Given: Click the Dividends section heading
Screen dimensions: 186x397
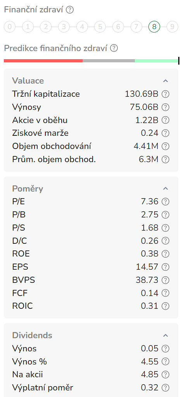Looking at the screenshot, I should pos(32,335).
